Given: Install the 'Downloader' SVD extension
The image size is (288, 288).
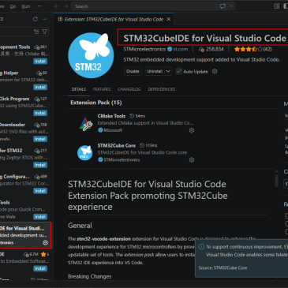Looking at the screenshot, I should click(40, 139).
